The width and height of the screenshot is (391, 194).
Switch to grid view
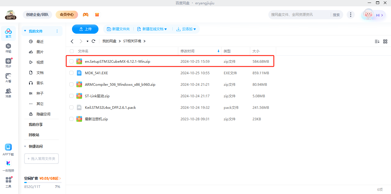pos(385,41)
